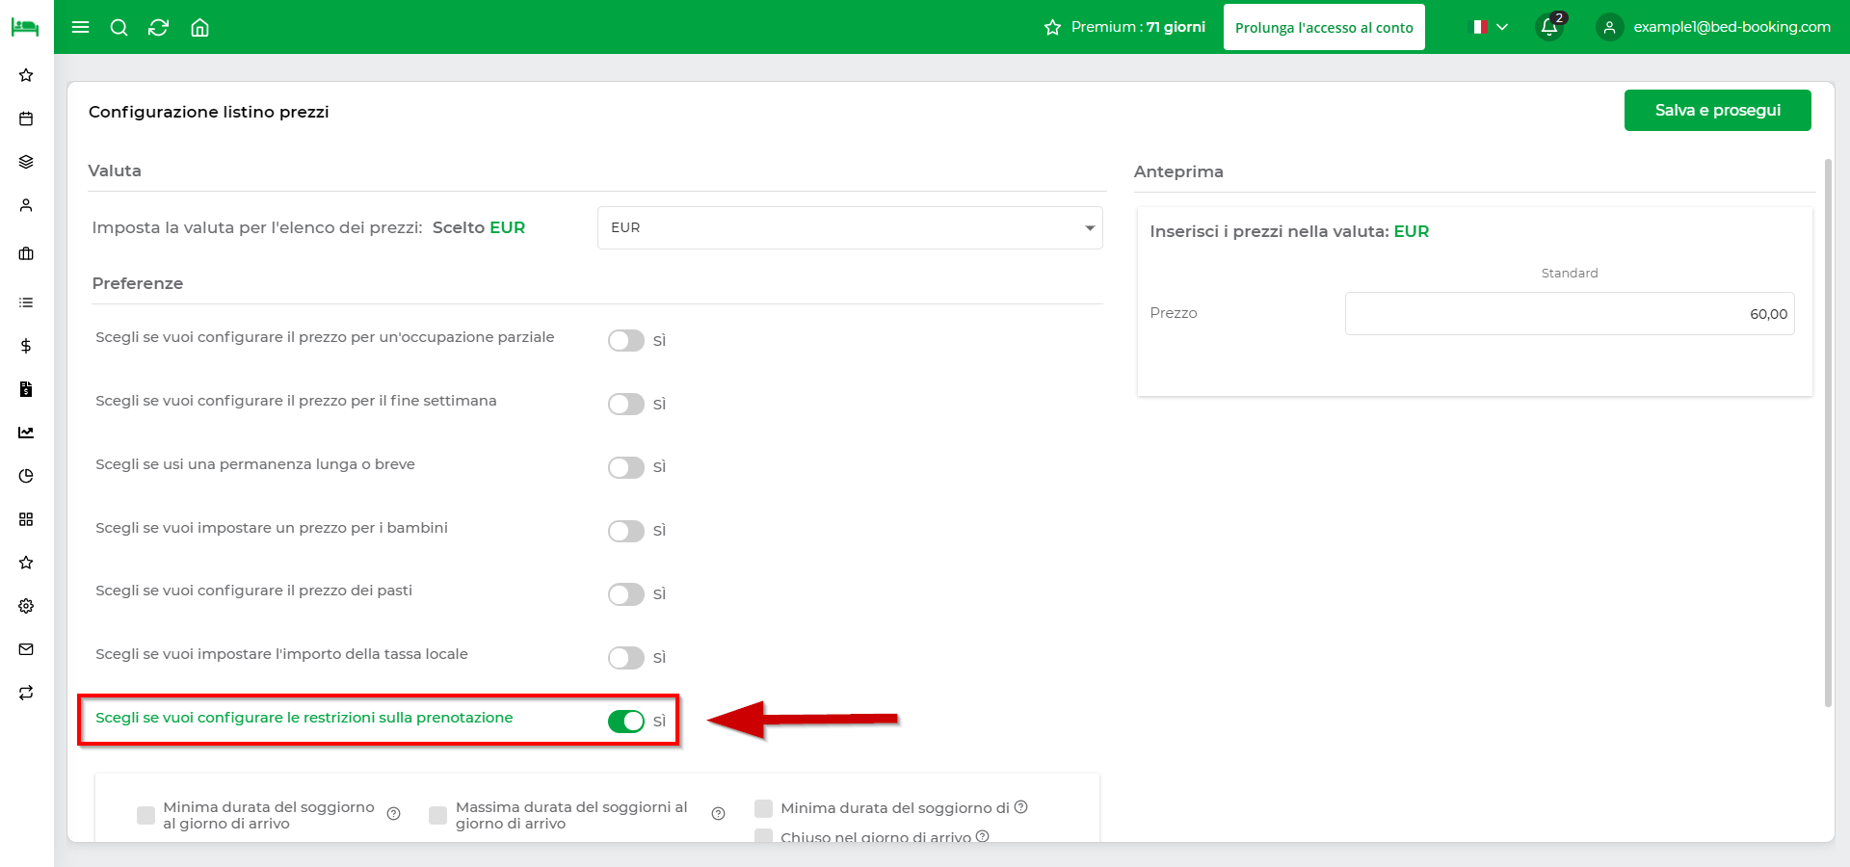Toggle partial occupancy price switch

625,340
